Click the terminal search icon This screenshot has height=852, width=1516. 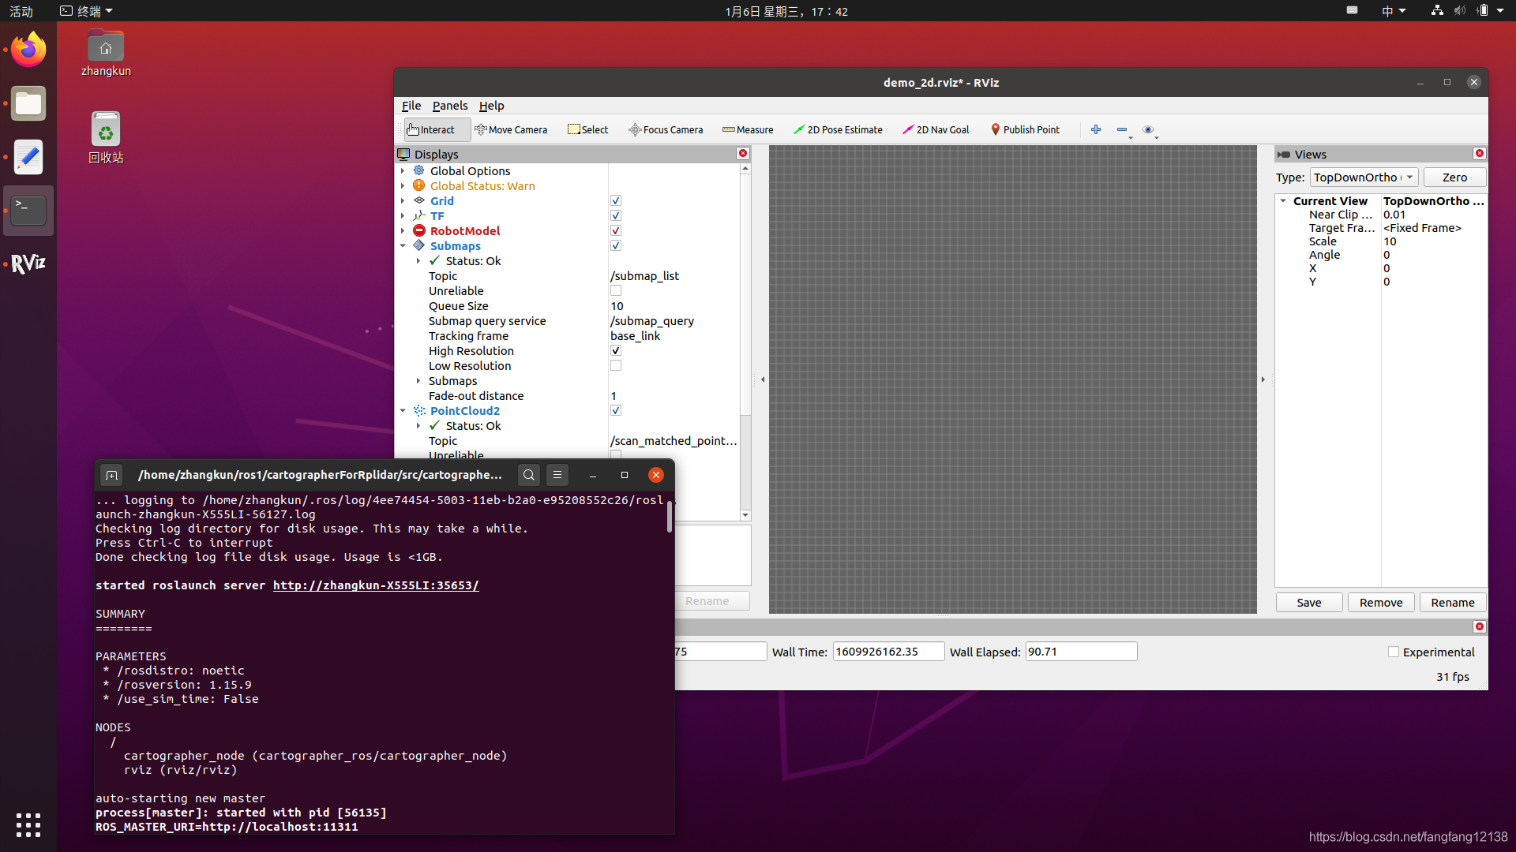(529, 474)
